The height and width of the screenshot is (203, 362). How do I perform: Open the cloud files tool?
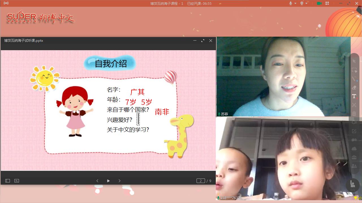click(x=354, y=149)
